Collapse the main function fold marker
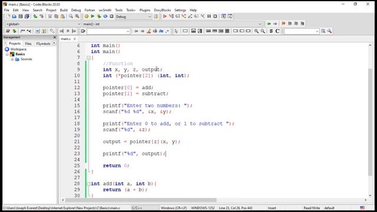This screenshot has width=377, height=212. click(x=88, y=58)
